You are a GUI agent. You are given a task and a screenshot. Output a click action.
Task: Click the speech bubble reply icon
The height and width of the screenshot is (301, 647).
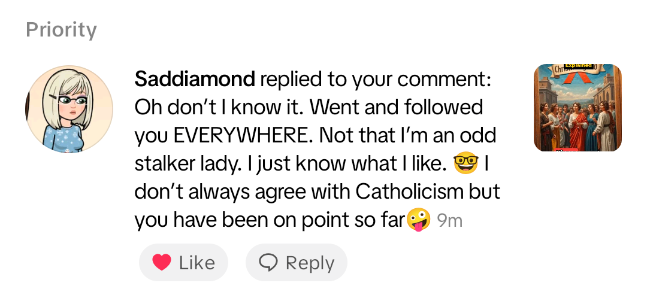click(x=268, y=263)
